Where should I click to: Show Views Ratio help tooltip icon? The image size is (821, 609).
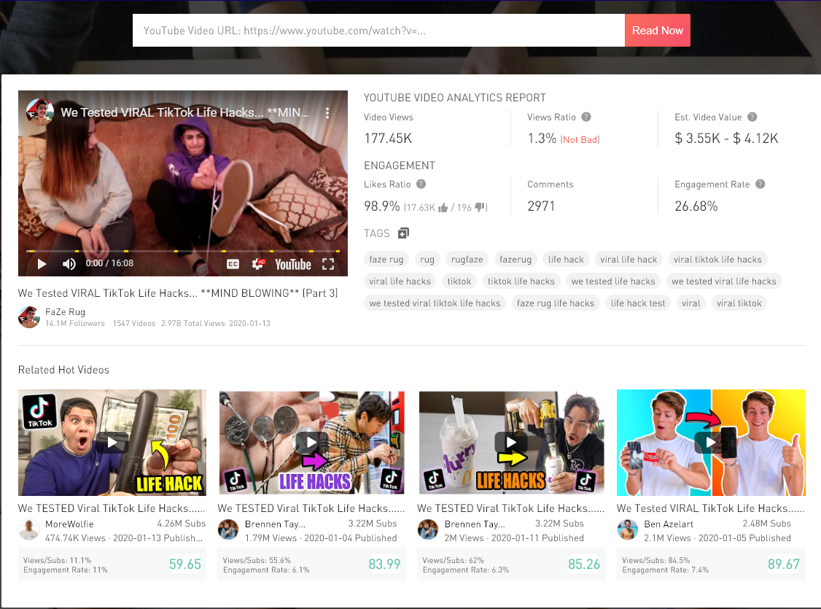tap(586, 117)
